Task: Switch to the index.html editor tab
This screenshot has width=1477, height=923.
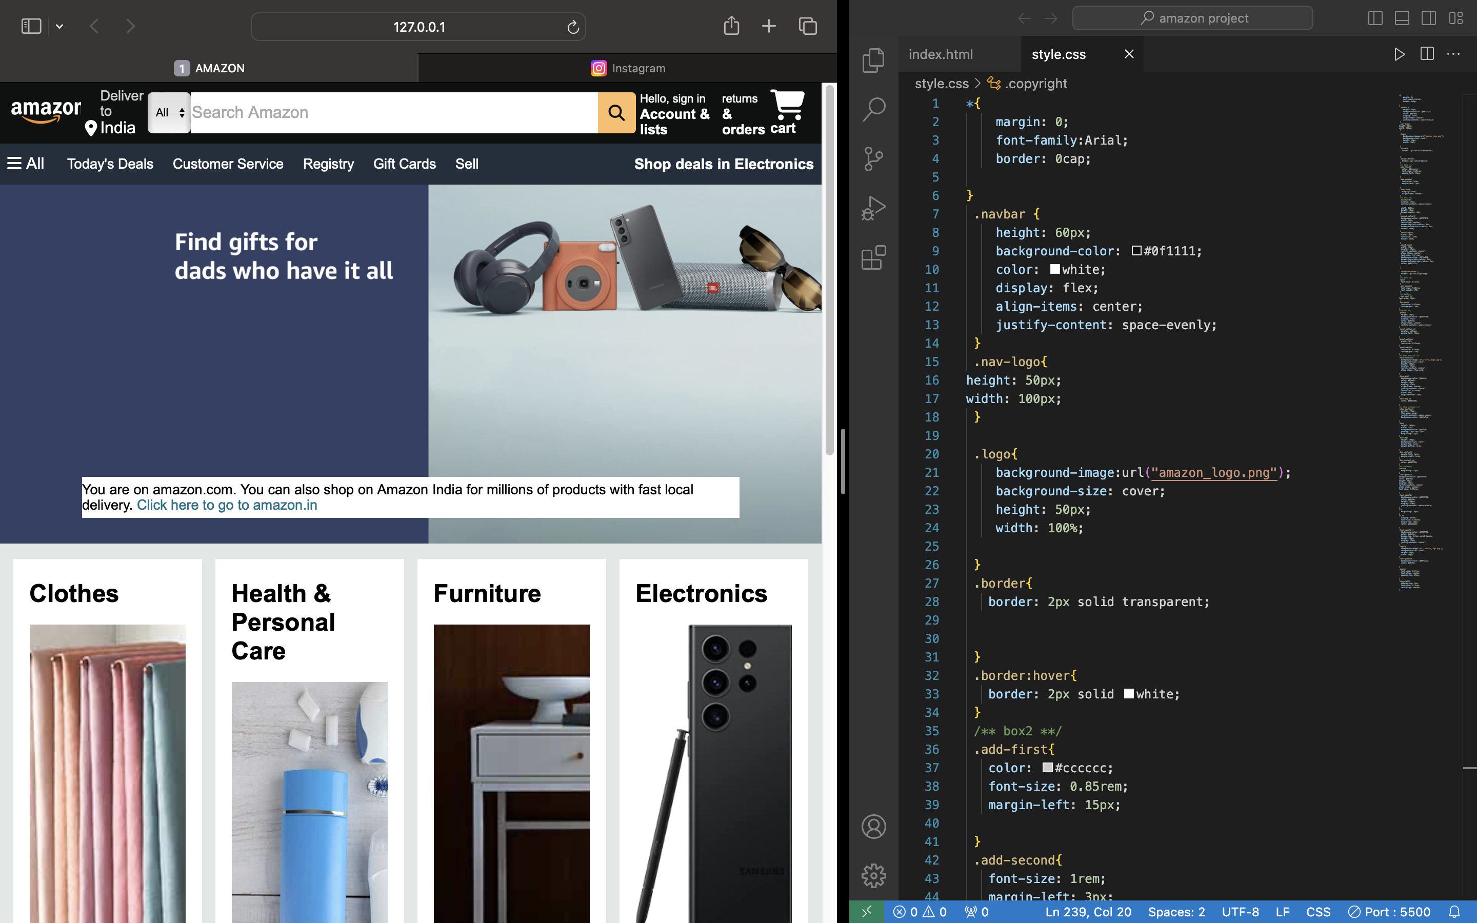Action: 940,54
